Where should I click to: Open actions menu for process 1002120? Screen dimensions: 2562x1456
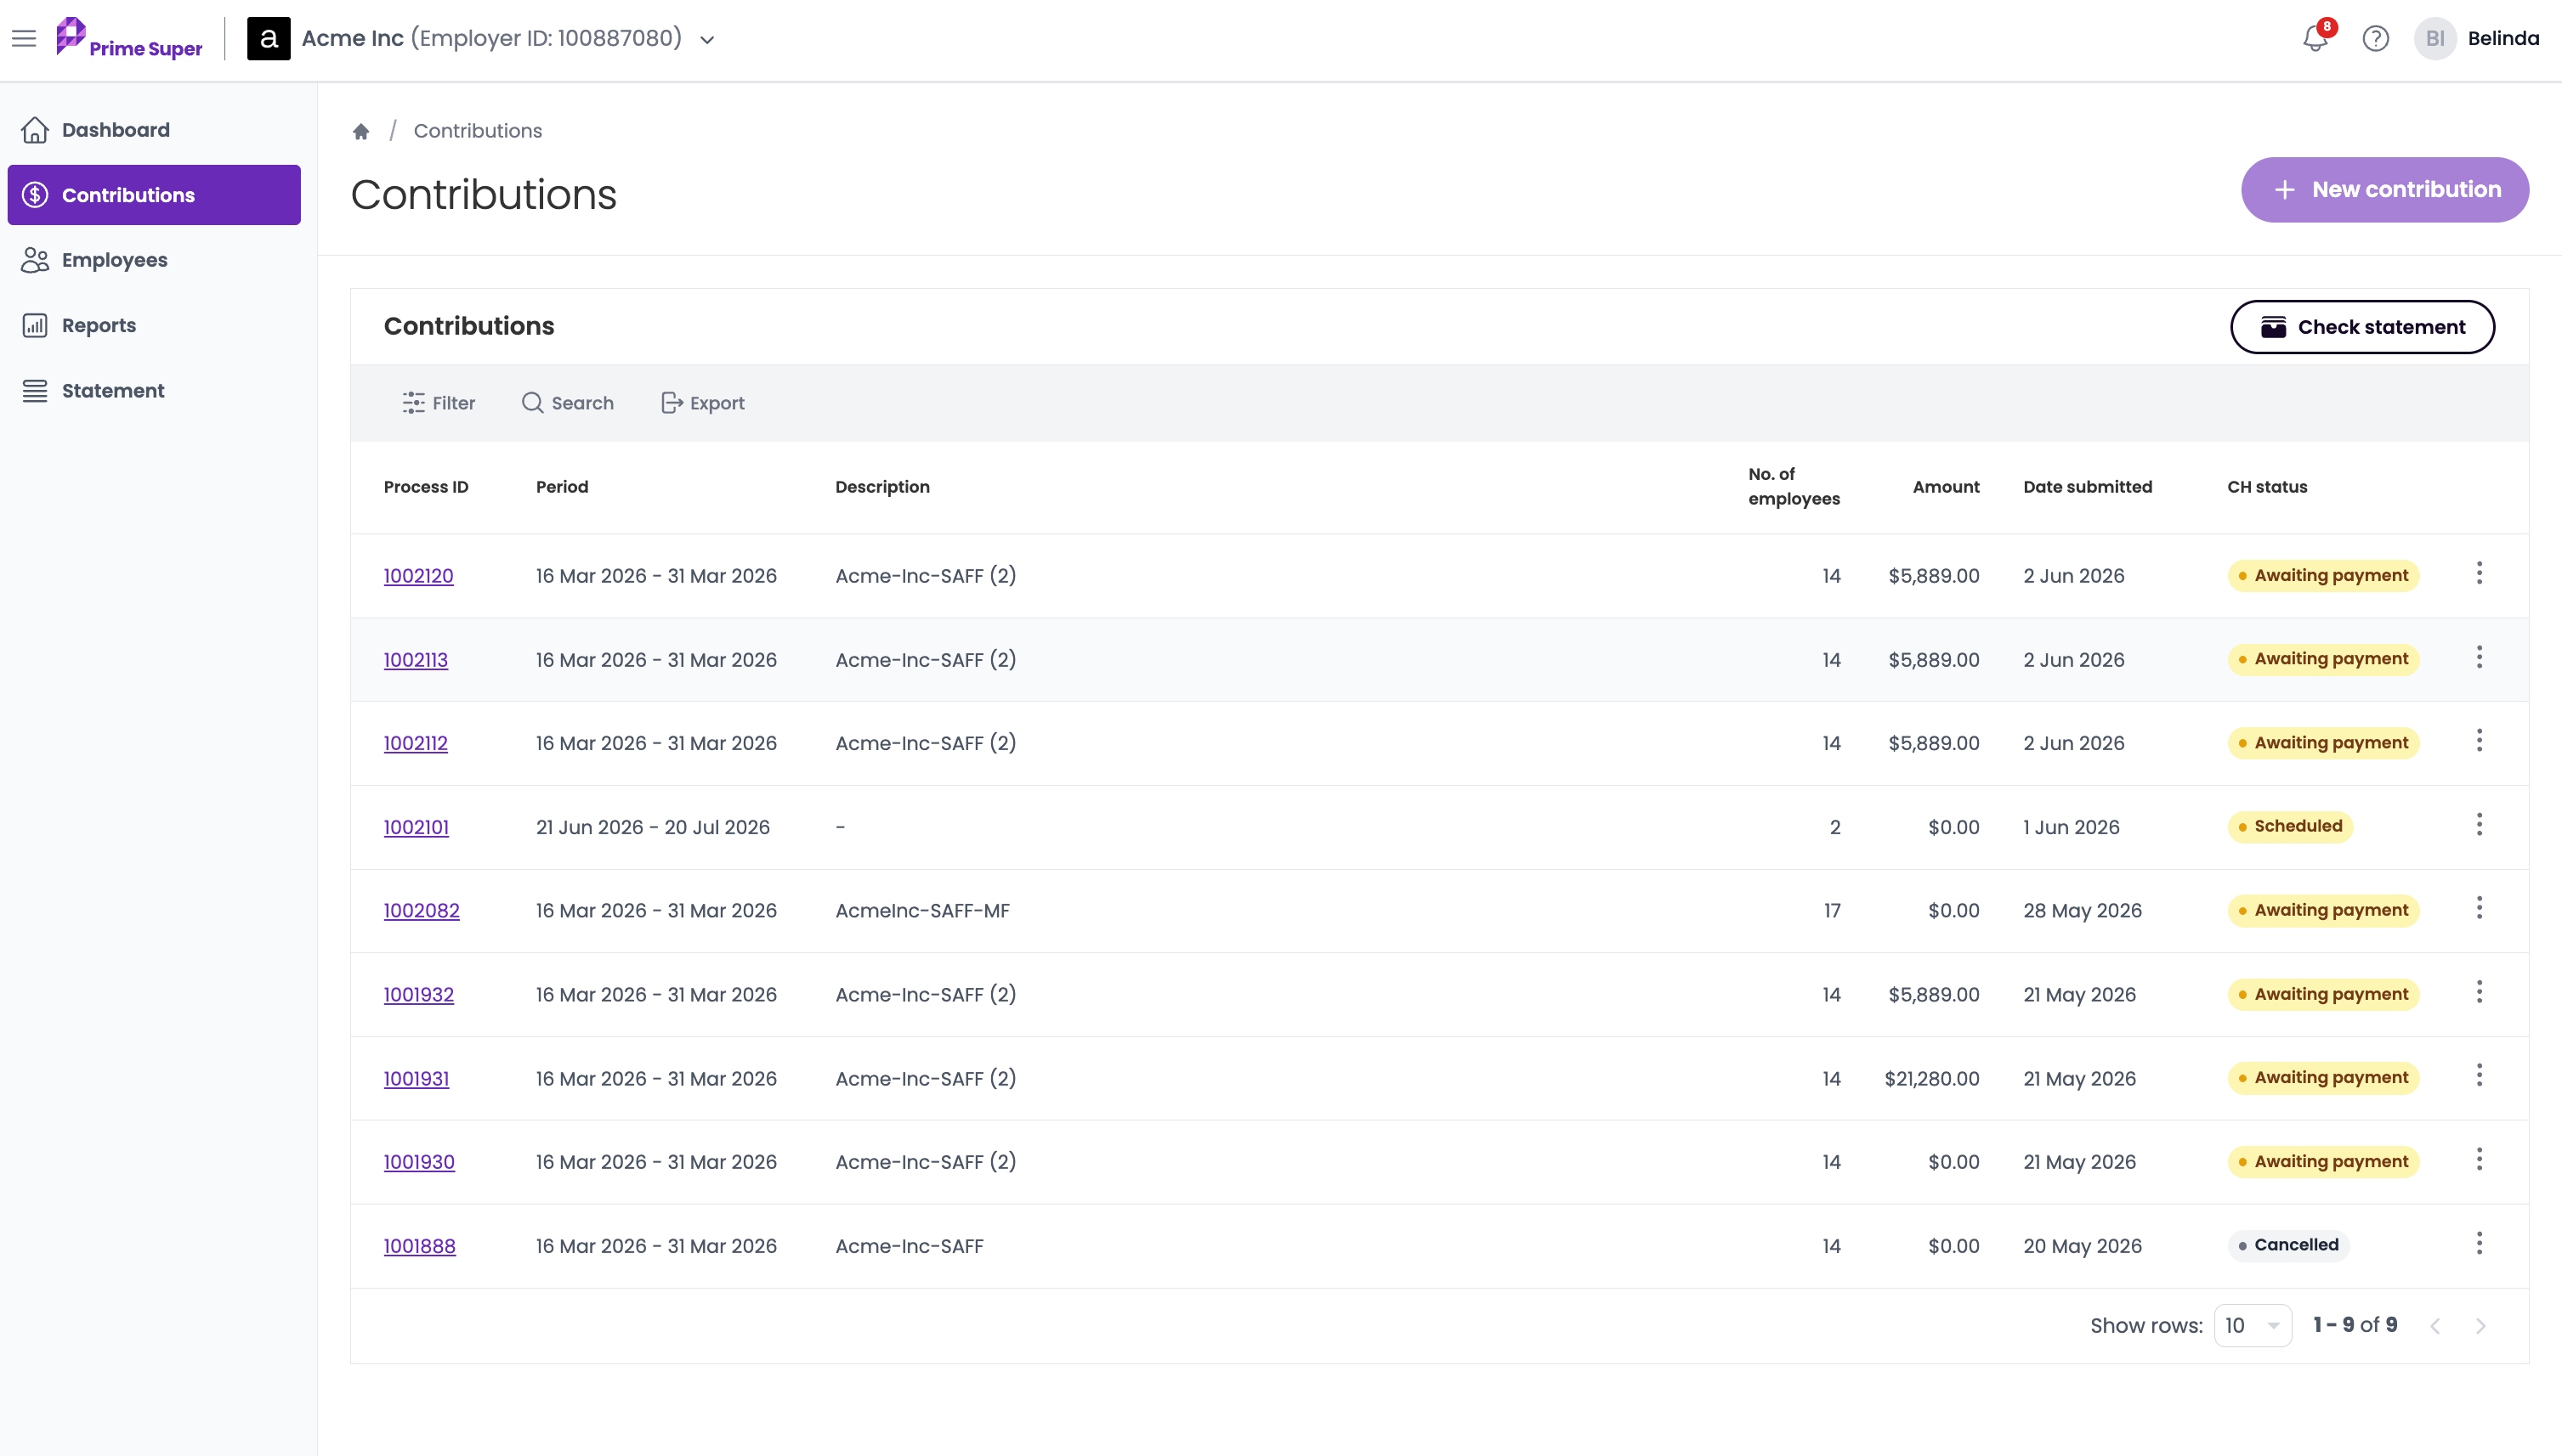(x=2479, y=573)
